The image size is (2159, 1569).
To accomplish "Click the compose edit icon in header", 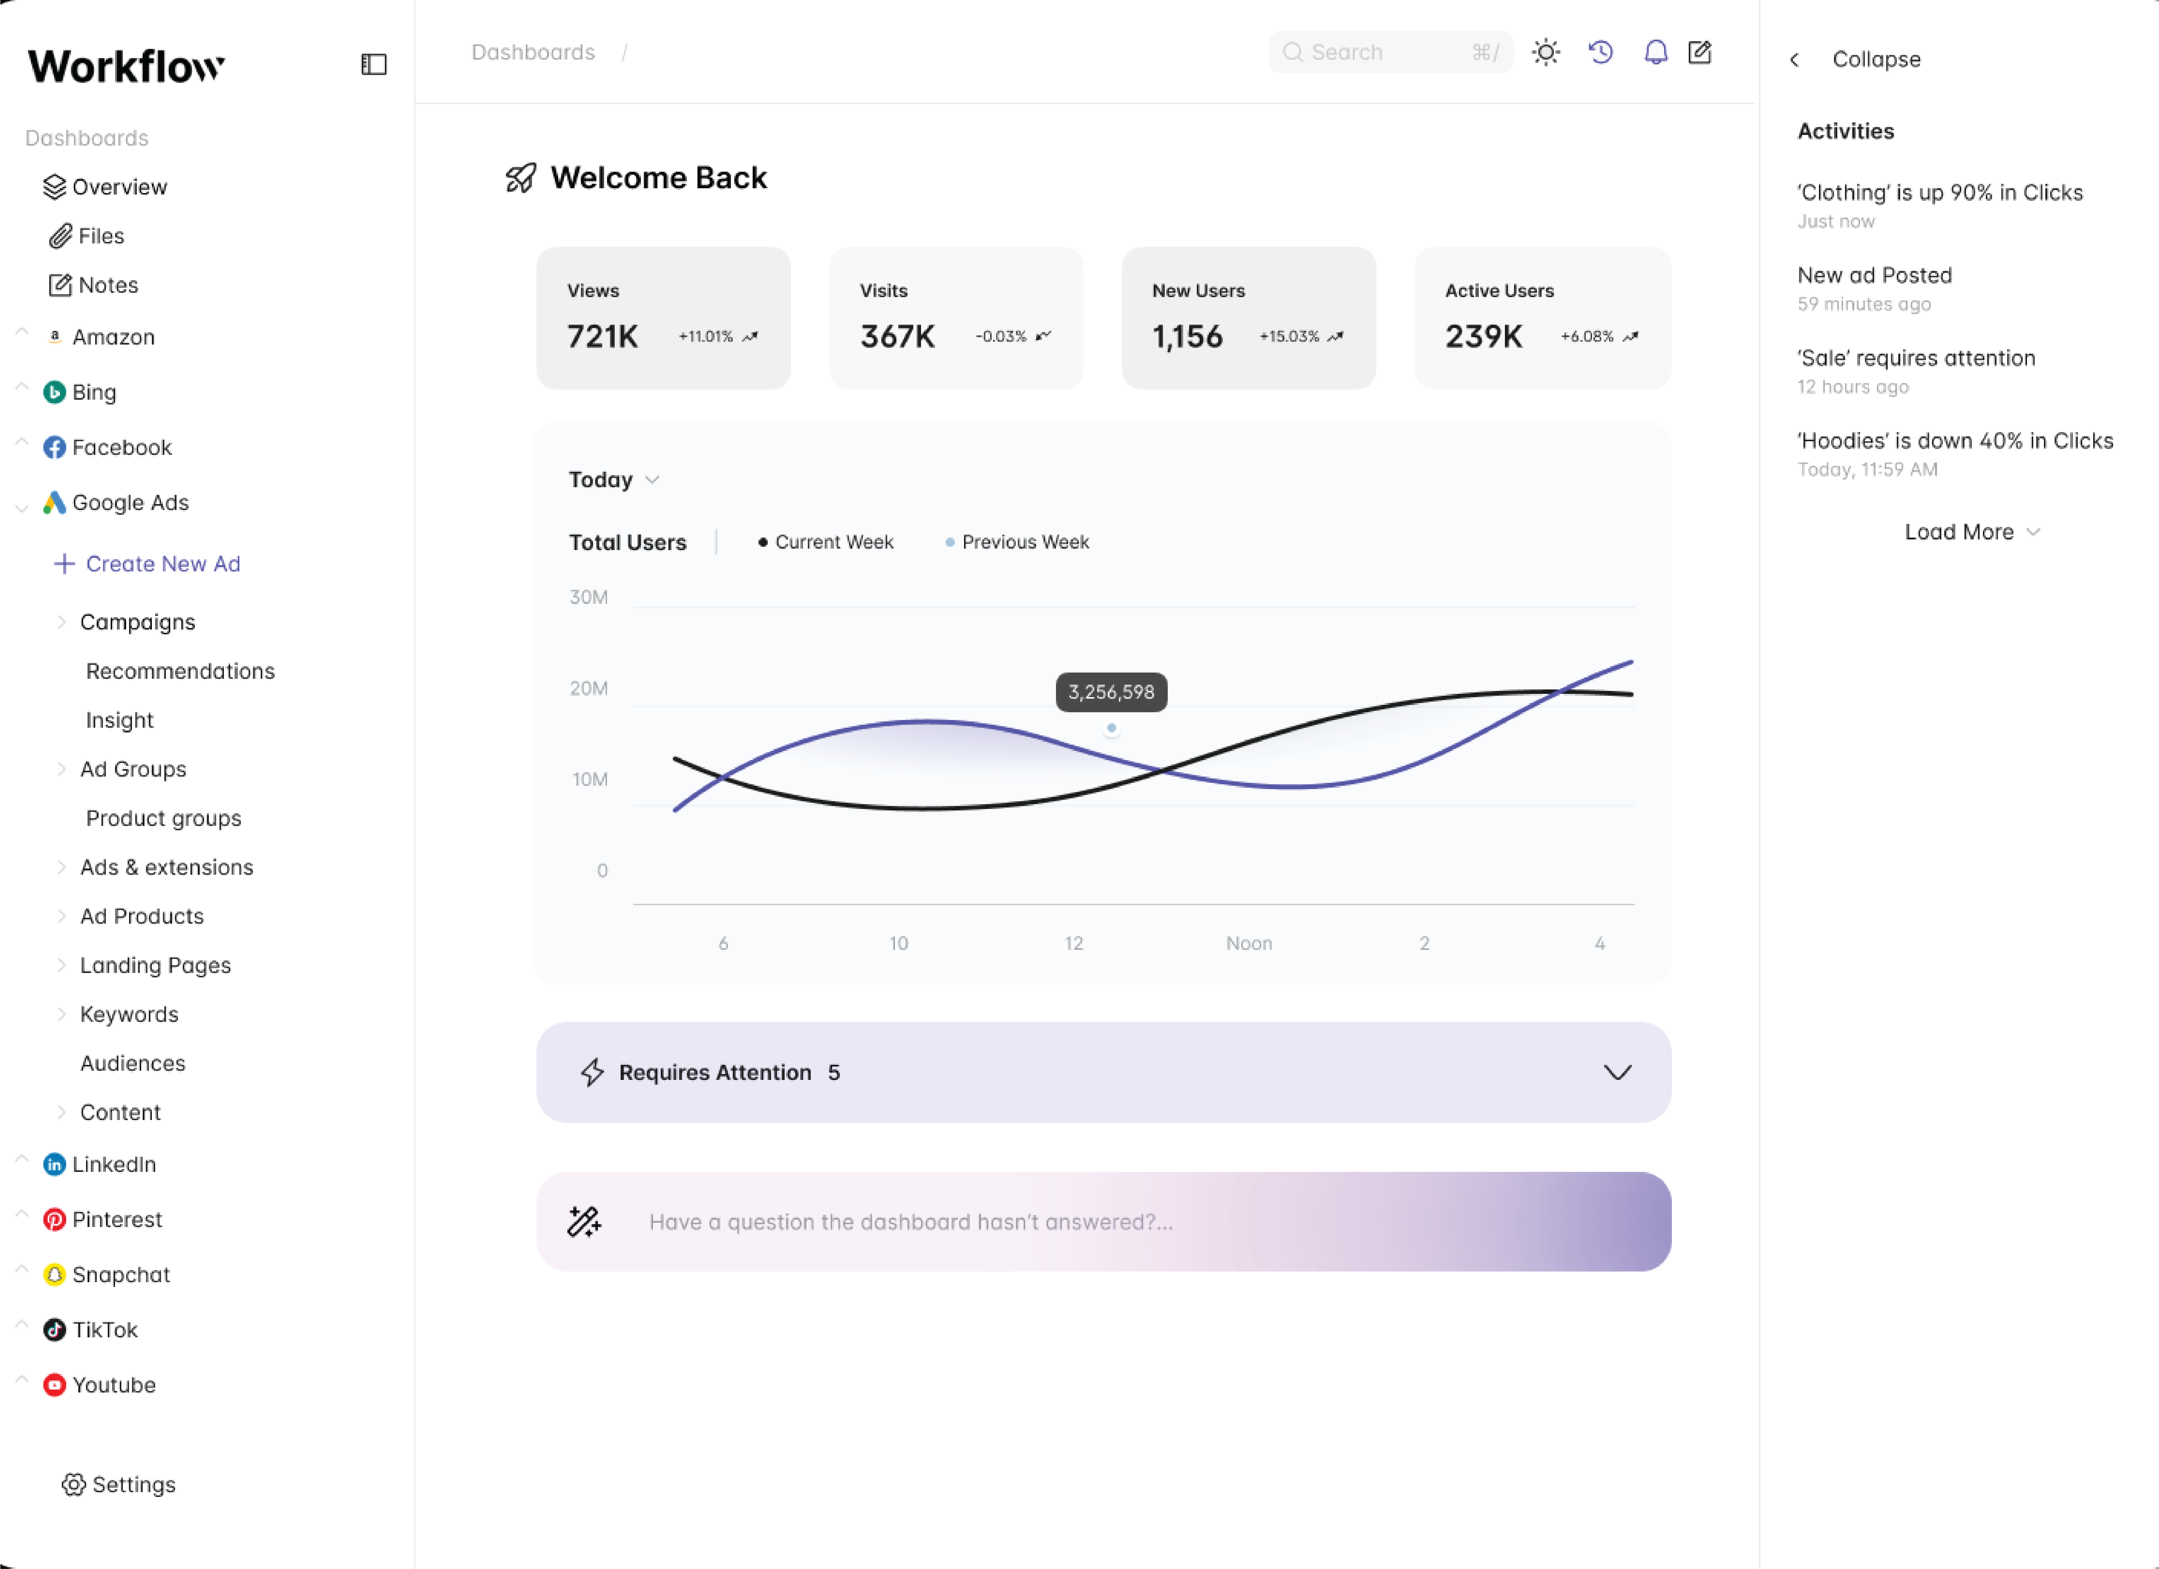I will click(1700, 52).
